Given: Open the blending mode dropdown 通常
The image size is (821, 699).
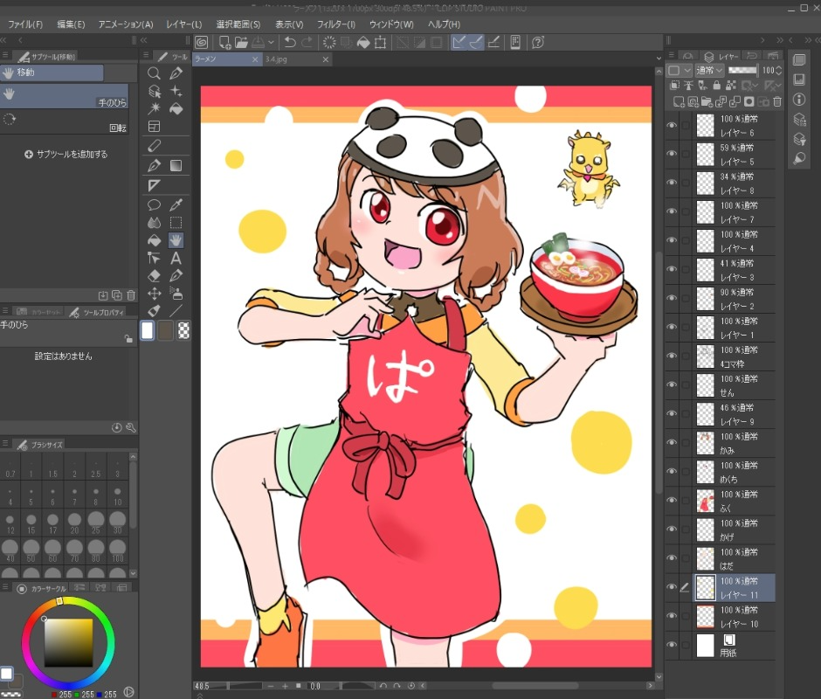Looking at the screenshot, I should [708, 70].
